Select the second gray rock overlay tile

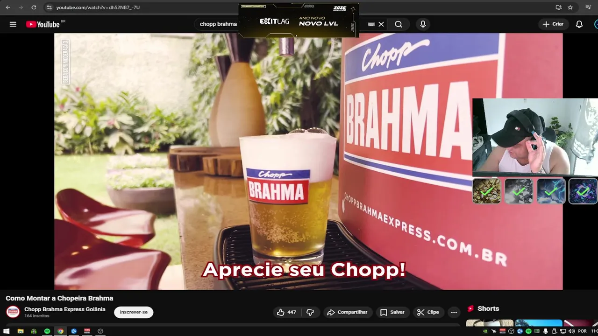(519, 191)
